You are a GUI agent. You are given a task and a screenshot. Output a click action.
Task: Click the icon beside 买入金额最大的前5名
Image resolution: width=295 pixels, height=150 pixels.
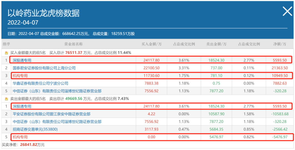[7, 53]
